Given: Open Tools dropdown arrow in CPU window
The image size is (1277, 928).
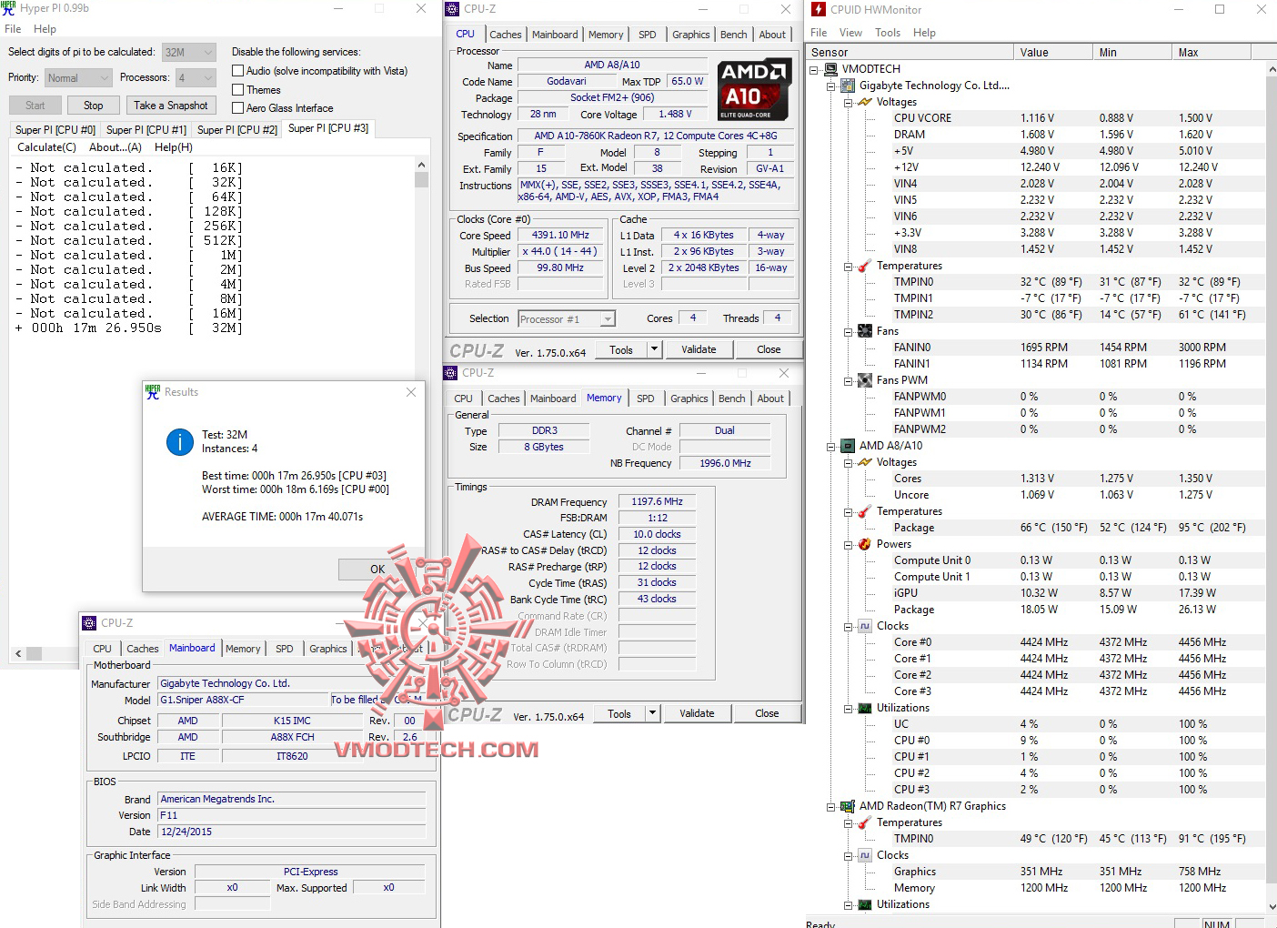Looking at the screenshot, I should pos(653,349).
